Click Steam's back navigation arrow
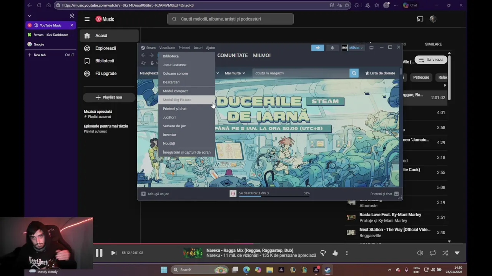 click(x=143, y=56)
